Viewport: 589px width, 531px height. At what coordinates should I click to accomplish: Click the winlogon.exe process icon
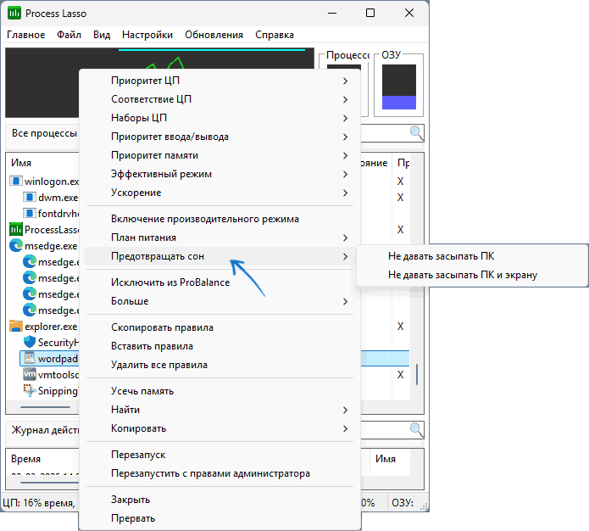pos(16,181)
